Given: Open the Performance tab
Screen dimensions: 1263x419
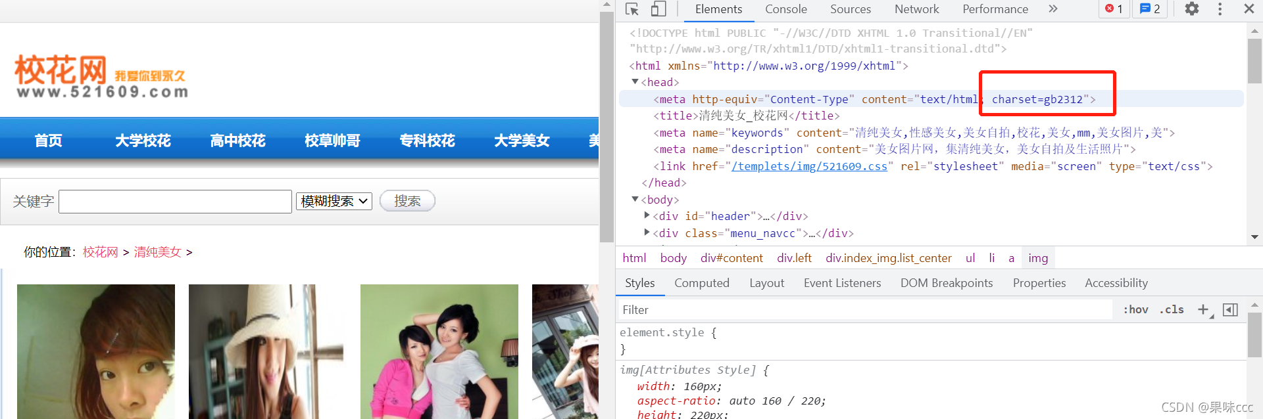Looking at the screenshot, I should click(995, 9).
